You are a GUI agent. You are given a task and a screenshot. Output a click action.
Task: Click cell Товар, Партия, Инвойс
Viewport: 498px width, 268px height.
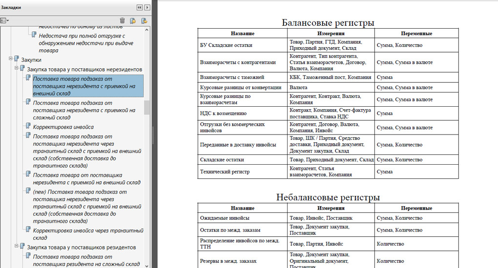(331, 244)
